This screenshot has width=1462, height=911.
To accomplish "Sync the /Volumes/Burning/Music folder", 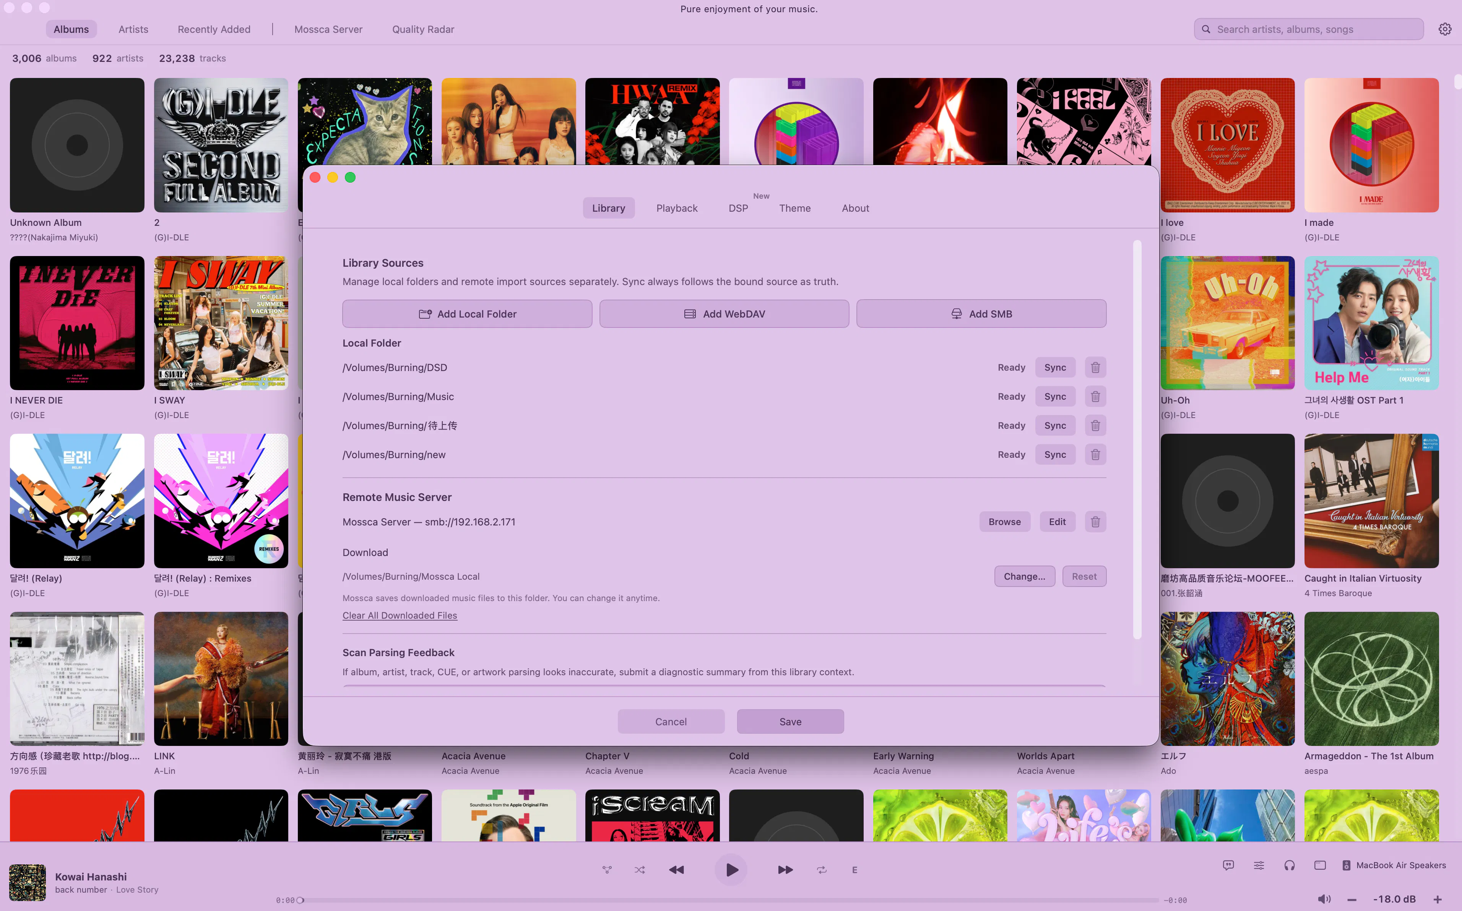I will pyautogui.click(x=1055, y=396).
